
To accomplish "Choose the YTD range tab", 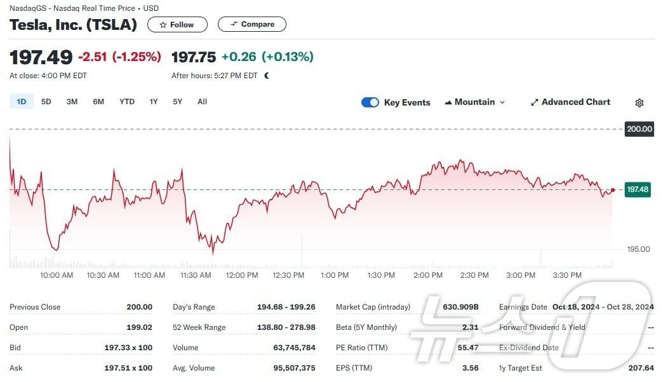I will (127, 102).
